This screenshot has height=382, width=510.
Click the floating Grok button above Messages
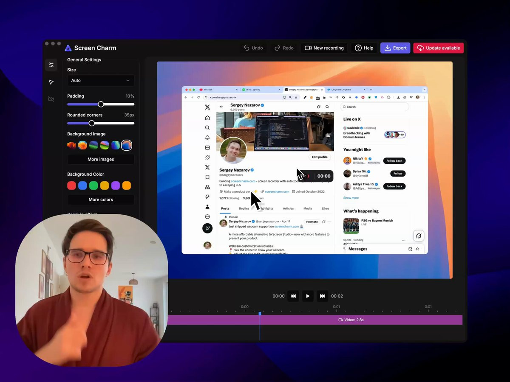point(419,236)
